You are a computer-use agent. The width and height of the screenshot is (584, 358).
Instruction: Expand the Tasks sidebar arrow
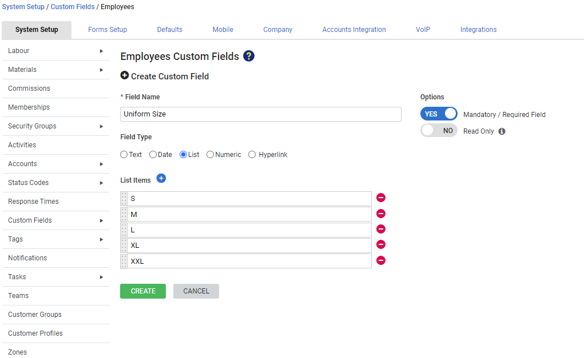[x=101, y=277]
